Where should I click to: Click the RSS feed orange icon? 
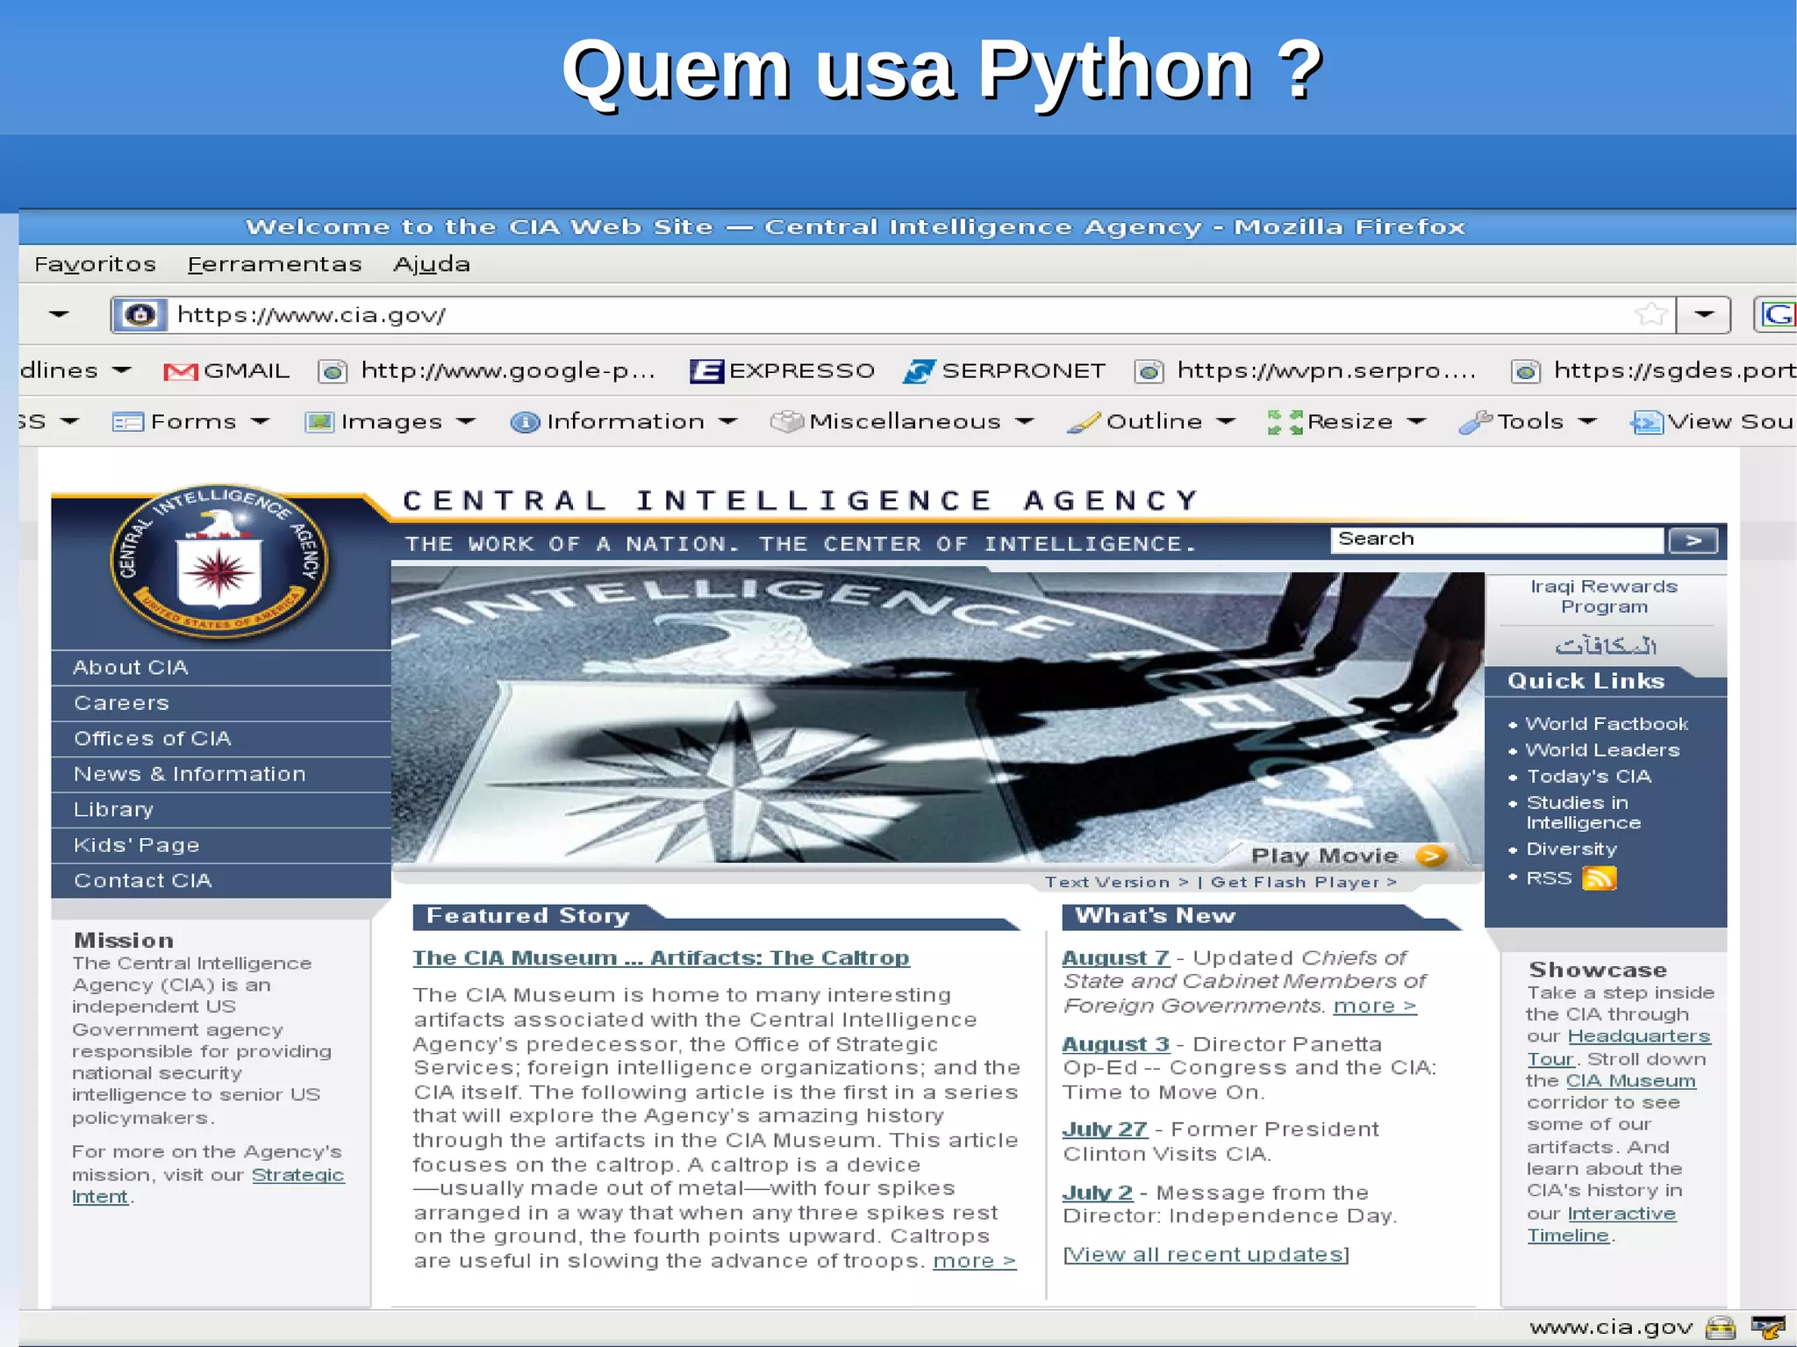1599,878
